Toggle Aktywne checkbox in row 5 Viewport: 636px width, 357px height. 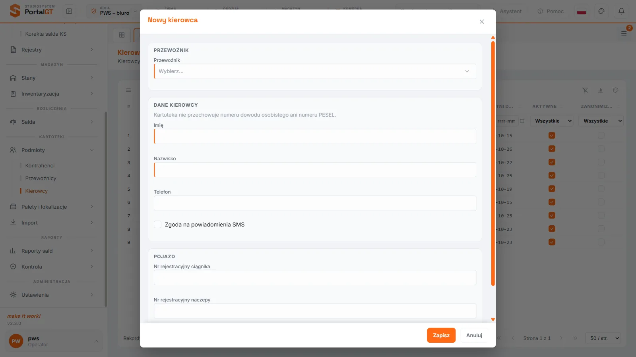pos(552,189)
